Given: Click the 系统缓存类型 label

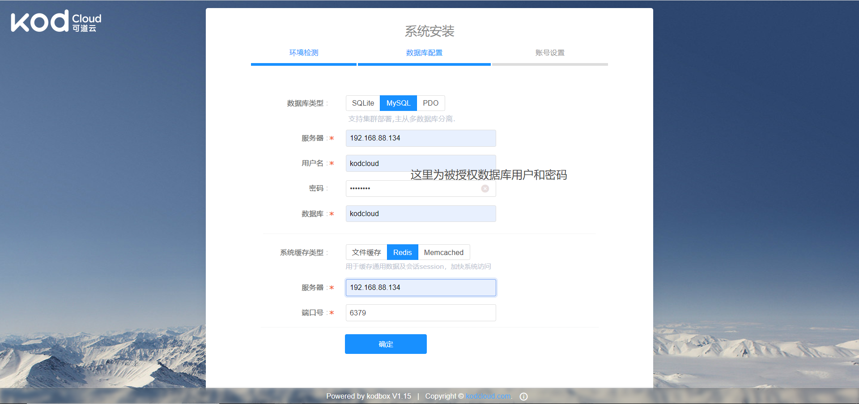Looking at the screenshot, I should pyautogui.click(x=302, y=253).
